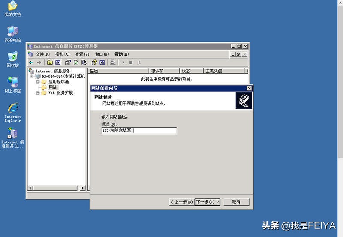Maximize the IIS manager window
343x237 pixels.
tap(239, 47)
